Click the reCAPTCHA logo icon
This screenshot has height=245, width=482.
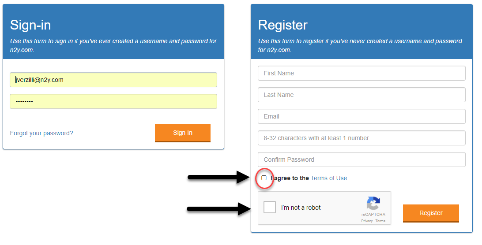tap(373, 204)
